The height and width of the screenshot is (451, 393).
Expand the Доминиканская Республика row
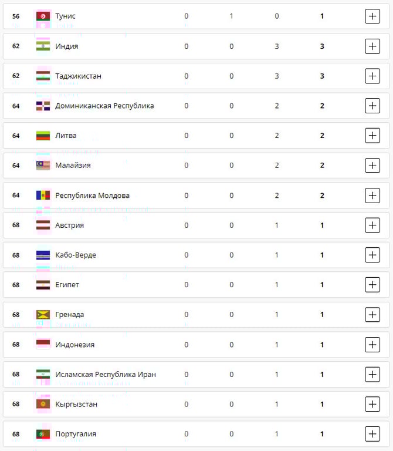point(372,106)
